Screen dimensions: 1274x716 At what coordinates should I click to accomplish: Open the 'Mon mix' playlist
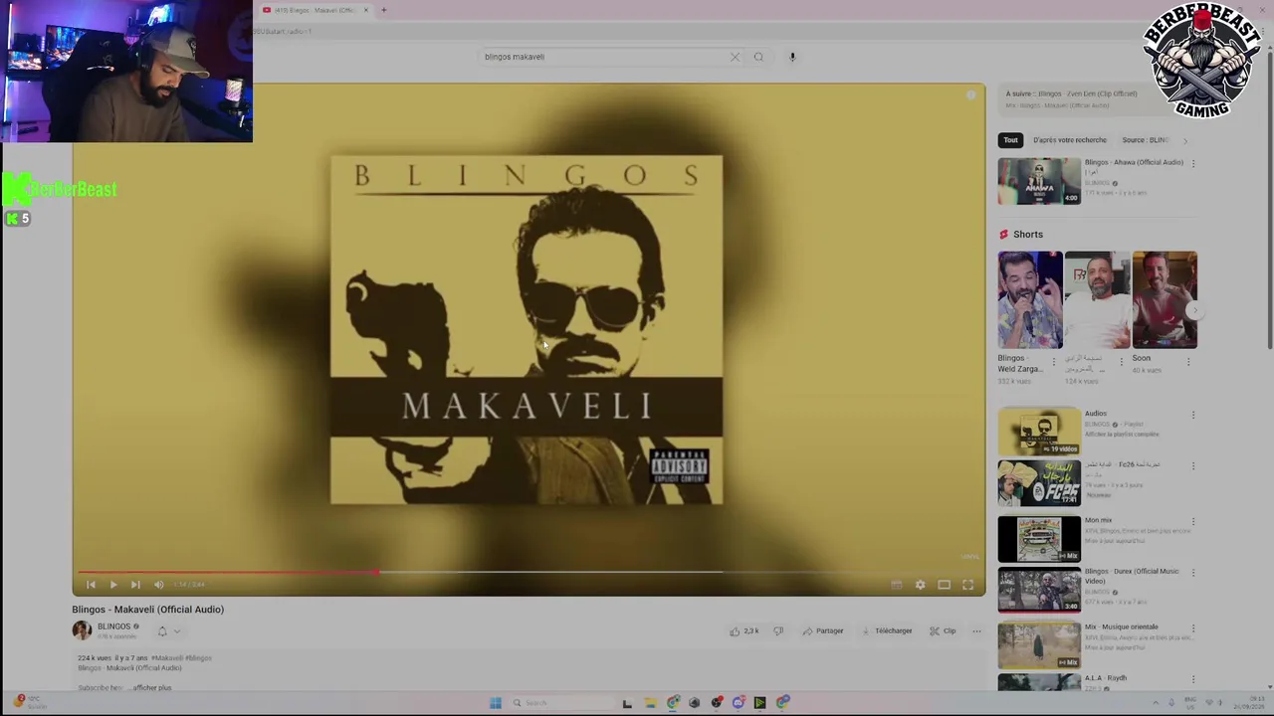point(1039,538)
